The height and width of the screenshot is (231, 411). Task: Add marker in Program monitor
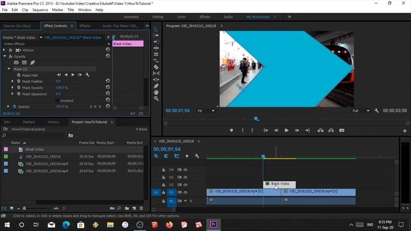coord(231,130)
